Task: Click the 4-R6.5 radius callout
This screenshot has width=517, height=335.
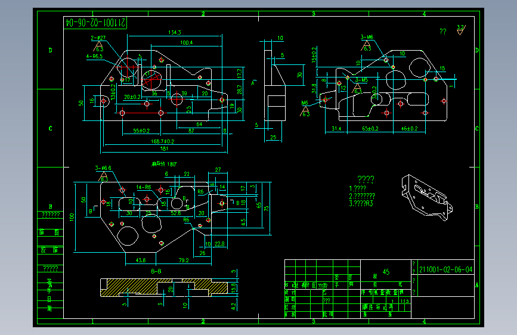Action: [94, 57]
